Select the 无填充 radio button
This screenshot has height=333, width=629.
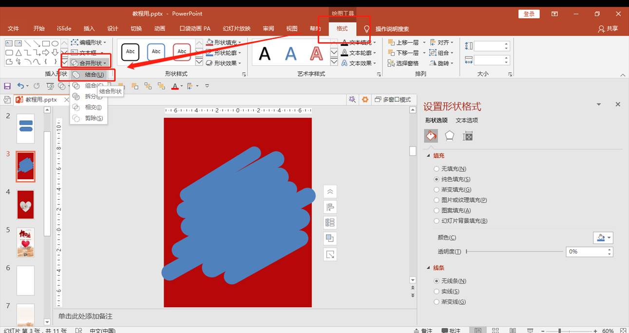coord(437,169)
